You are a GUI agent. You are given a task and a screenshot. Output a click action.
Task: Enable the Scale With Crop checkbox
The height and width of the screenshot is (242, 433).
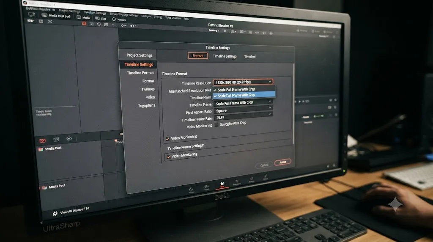(x=216, y=124)
